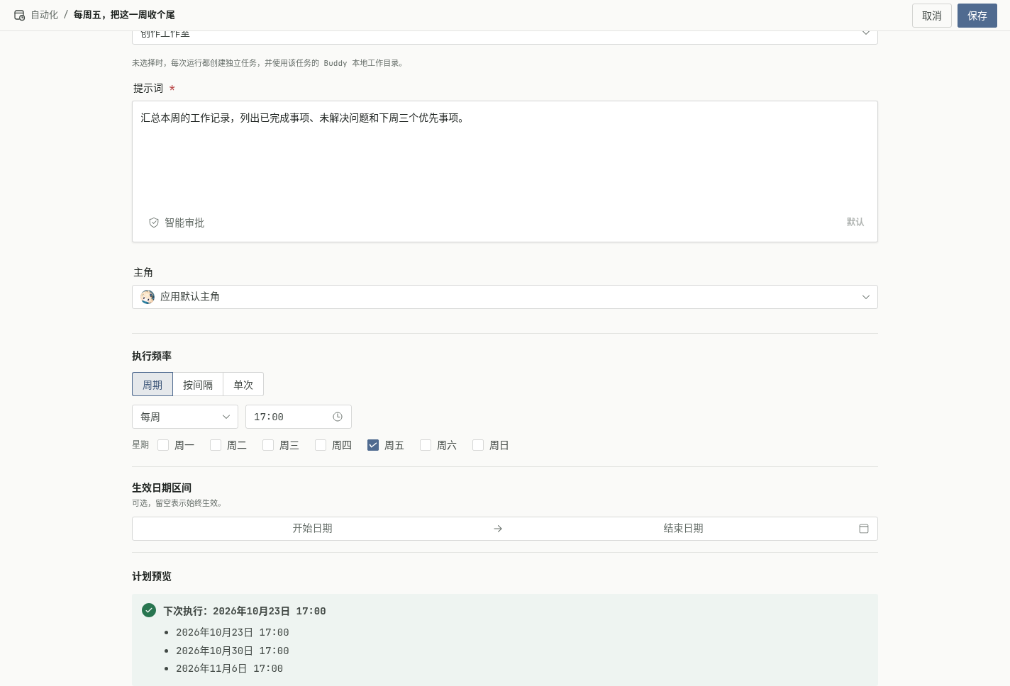Click the 智能审批 shield icon
Image resolution: width=1010 pixels, height=686 pixels.
click(x=154, y=223)
